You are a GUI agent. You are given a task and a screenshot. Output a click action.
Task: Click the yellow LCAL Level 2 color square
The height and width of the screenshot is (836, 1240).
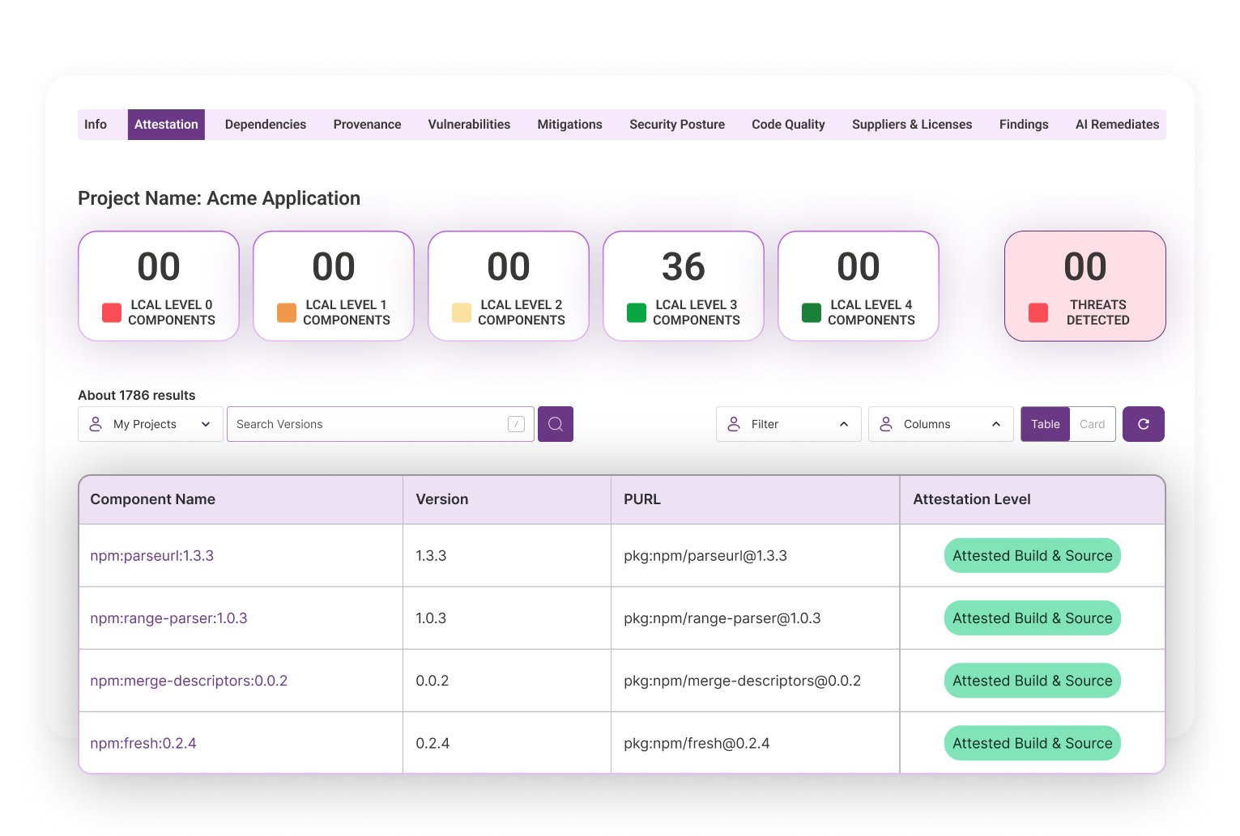(x=462, y=313)
